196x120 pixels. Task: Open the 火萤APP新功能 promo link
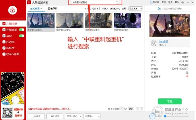[50, 109]
